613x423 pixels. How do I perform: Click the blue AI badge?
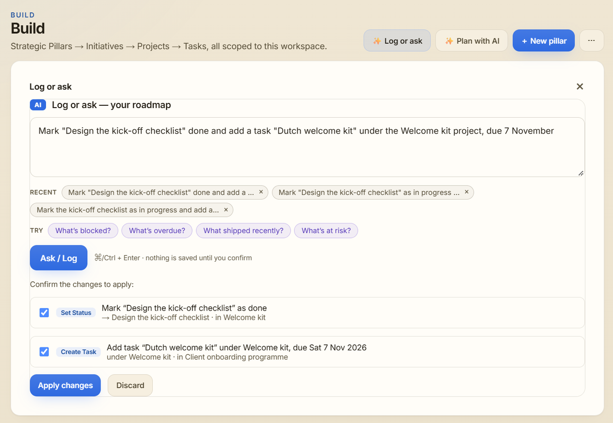coord(38,105)
